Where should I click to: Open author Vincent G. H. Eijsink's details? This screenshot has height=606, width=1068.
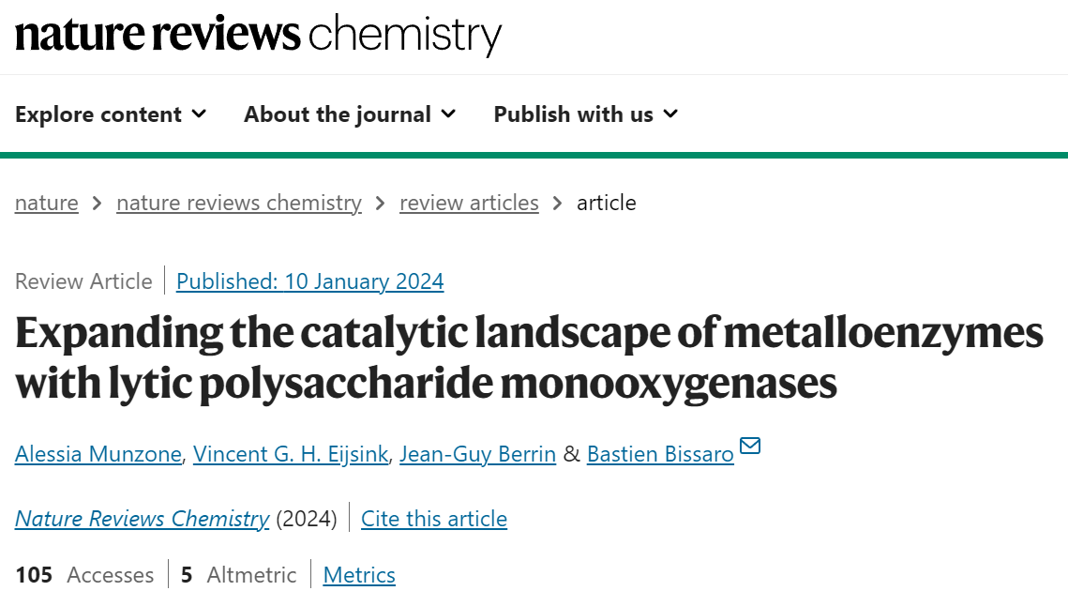[291, 454]
